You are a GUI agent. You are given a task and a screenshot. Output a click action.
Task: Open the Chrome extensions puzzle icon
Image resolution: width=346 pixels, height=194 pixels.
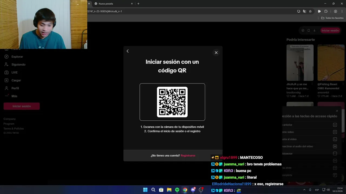click(x=326, y=11)
